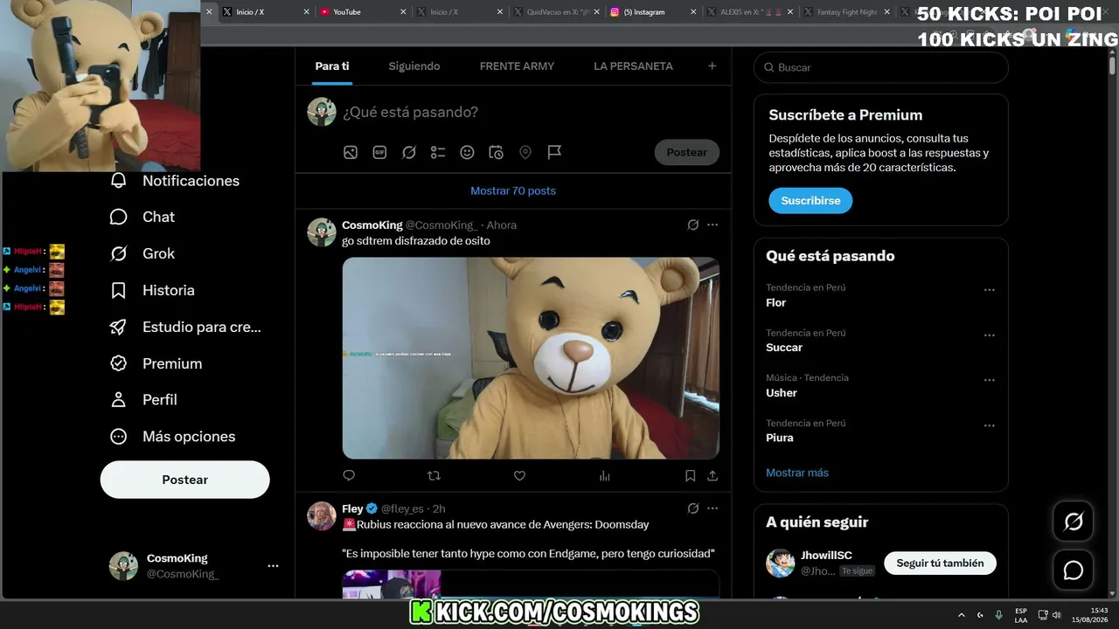
Task: Open Grok from the sidebar icon
Action: coord(119,253)
